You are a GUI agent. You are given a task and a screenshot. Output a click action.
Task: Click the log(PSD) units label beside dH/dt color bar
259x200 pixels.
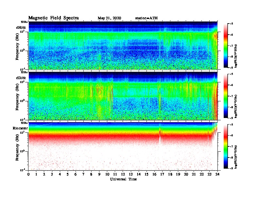[x=236, y=56]
